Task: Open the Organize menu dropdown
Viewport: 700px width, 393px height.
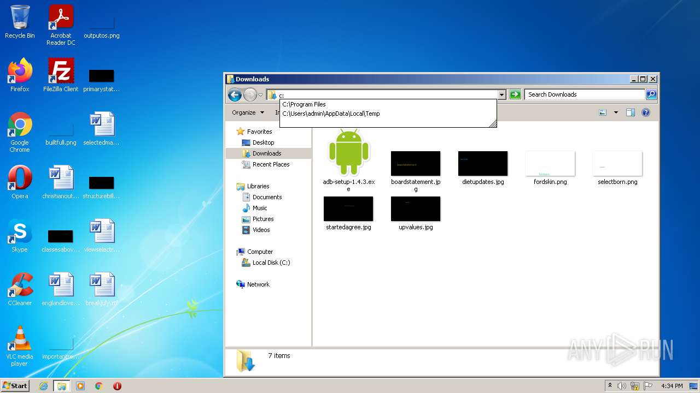Action: 248,112
